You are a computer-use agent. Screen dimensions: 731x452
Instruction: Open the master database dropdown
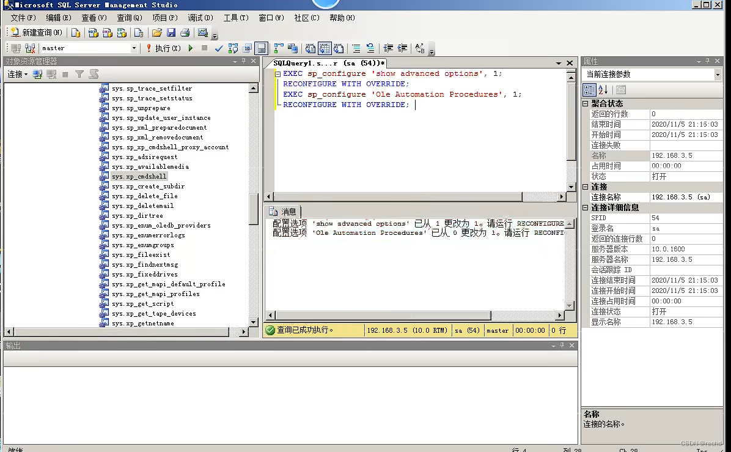tap(134, 48)
